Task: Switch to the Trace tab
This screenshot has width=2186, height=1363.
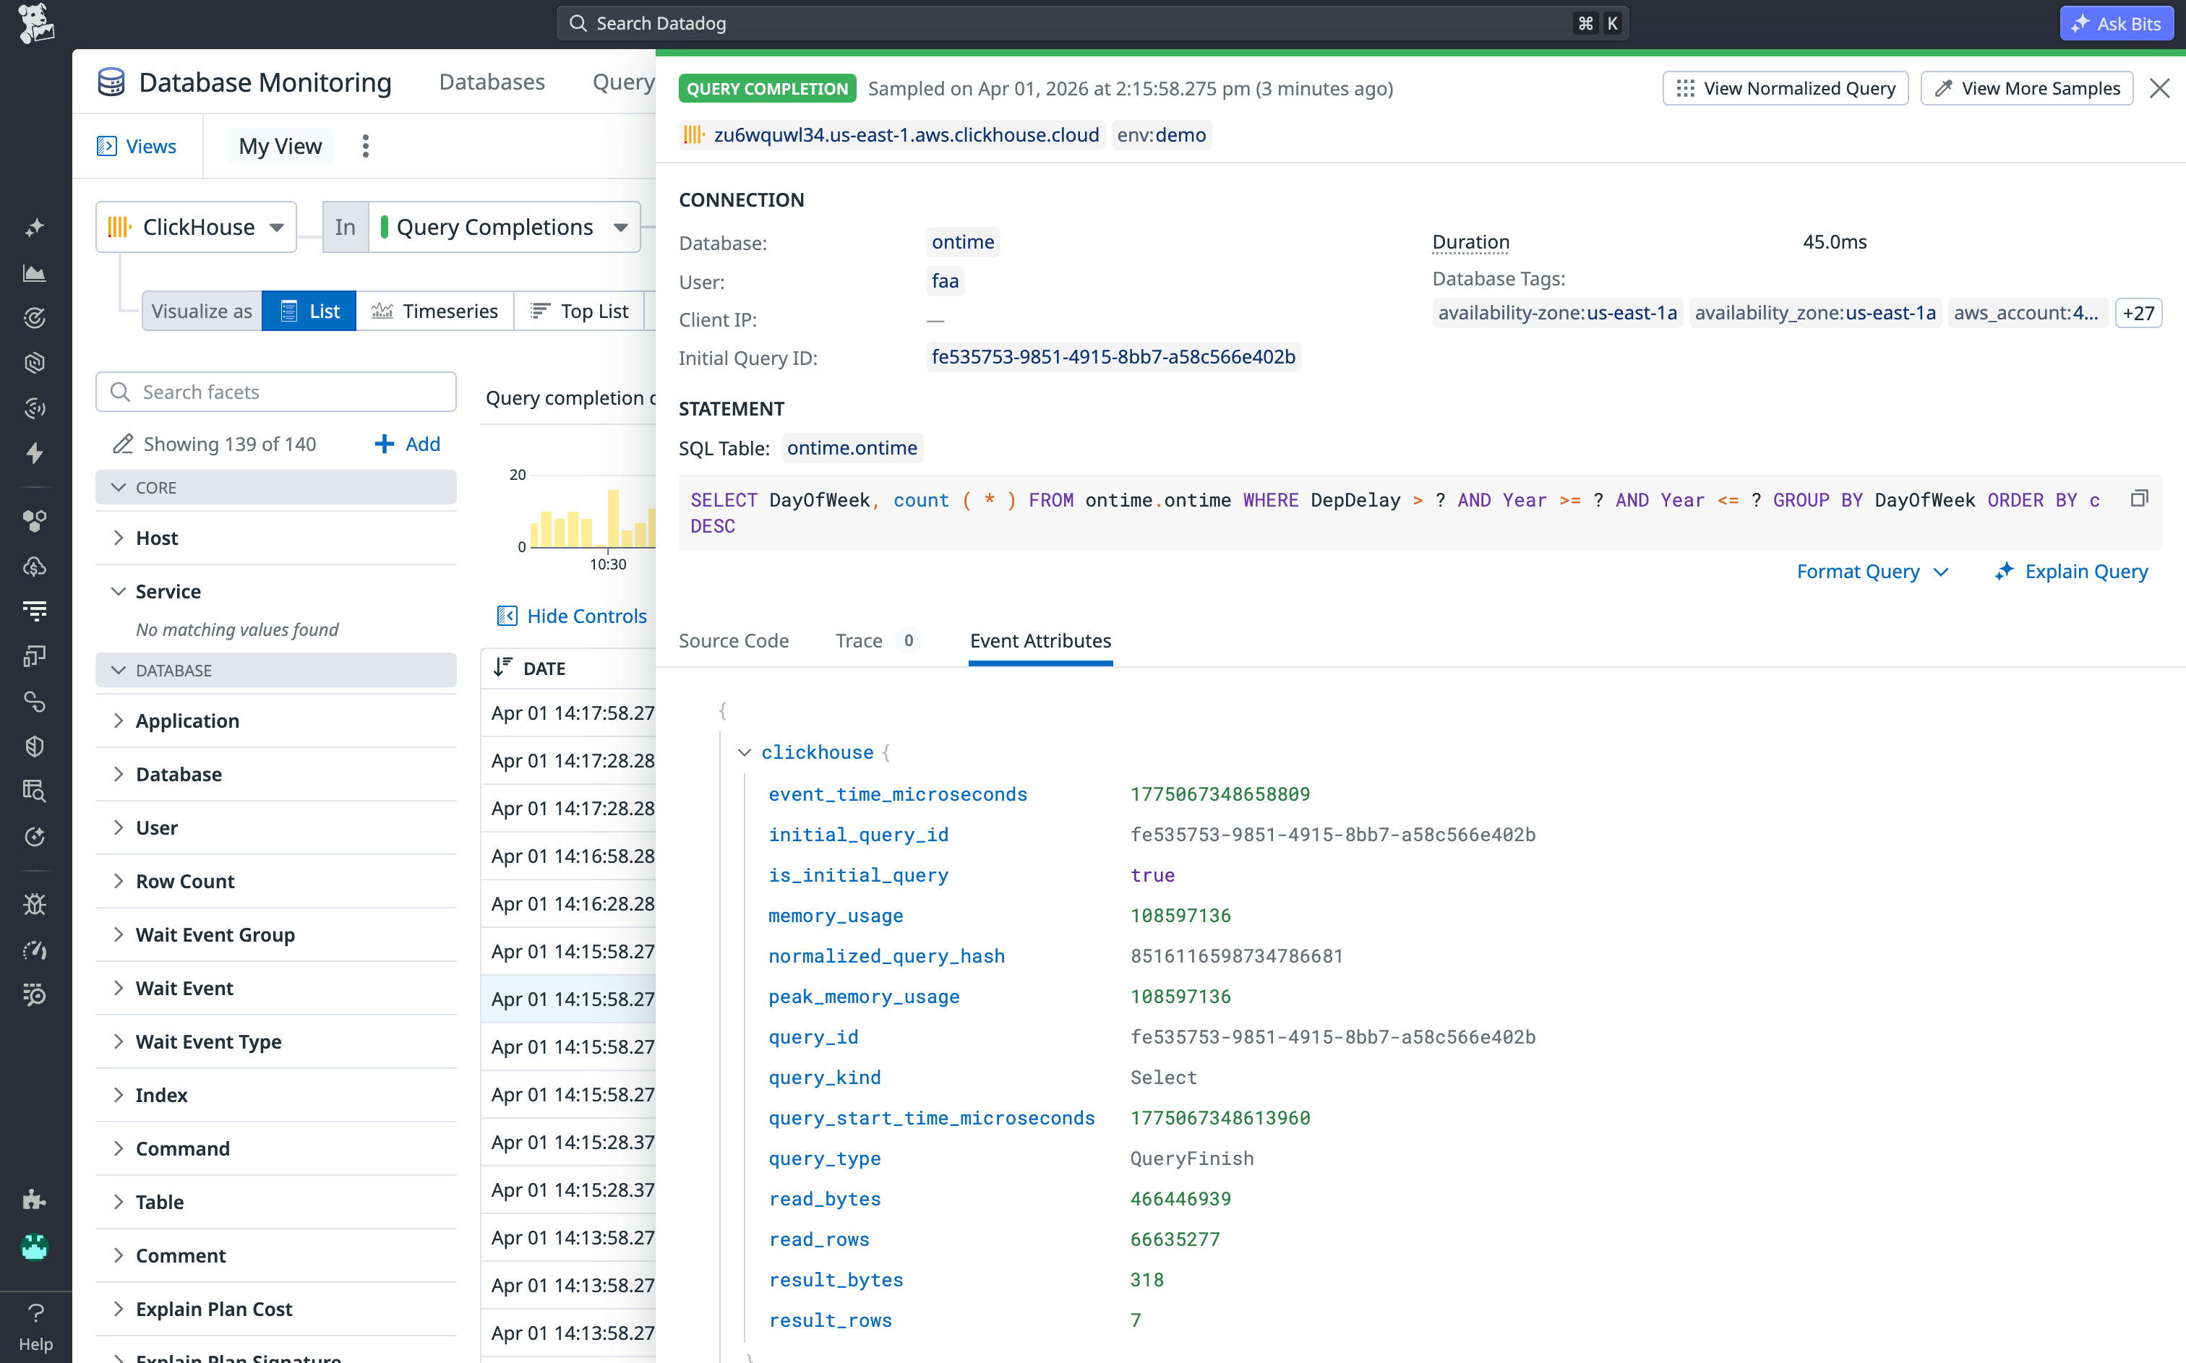Action: coord(859,641)
